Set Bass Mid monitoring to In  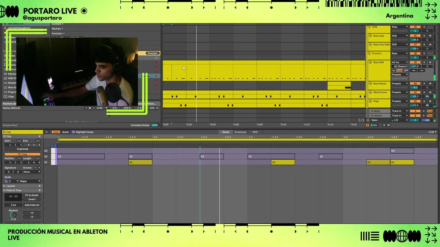(x=394, y=71)
